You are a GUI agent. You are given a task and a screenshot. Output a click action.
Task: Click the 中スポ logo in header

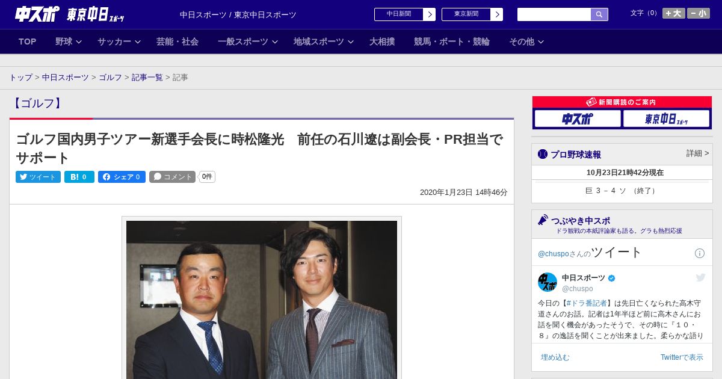(37, 14)
